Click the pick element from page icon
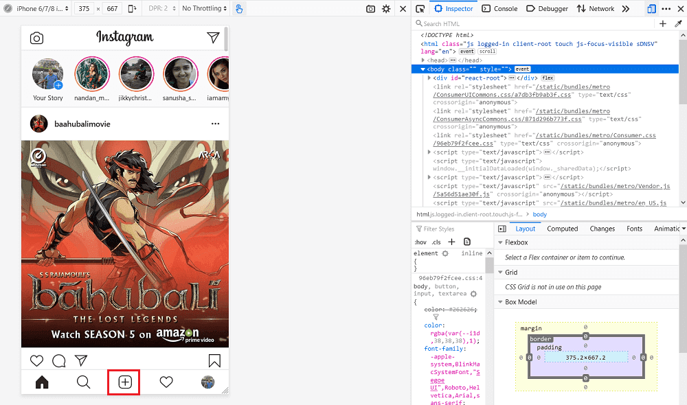The width and height of the screenshot is (687, 405). [420, 9]
